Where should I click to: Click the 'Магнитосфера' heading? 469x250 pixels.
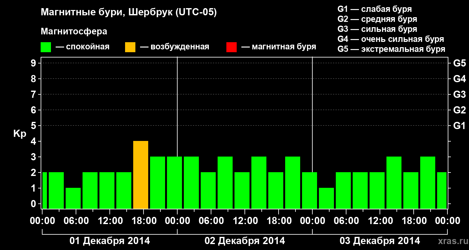click(x=74, y=32)
